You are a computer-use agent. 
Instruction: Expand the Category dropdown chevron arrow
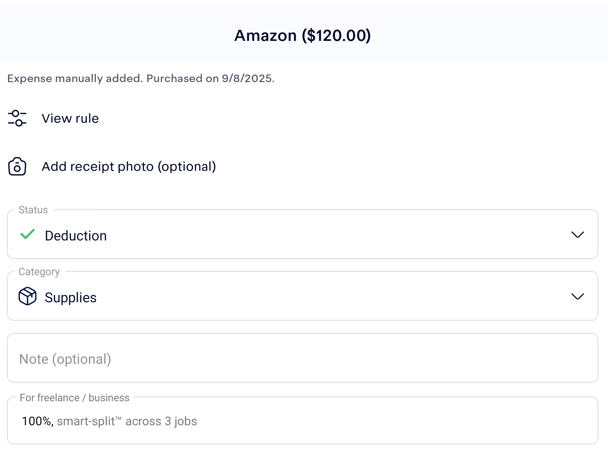(577, 296)
